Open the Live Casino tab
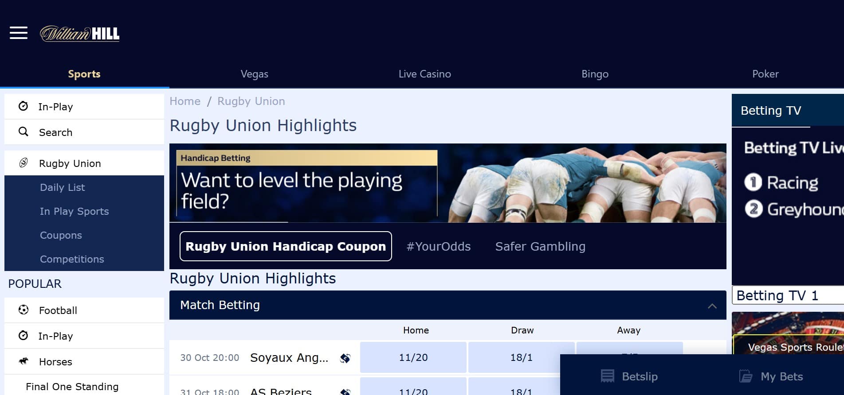This screenshot has height=395, width=844. pos(424,74)
